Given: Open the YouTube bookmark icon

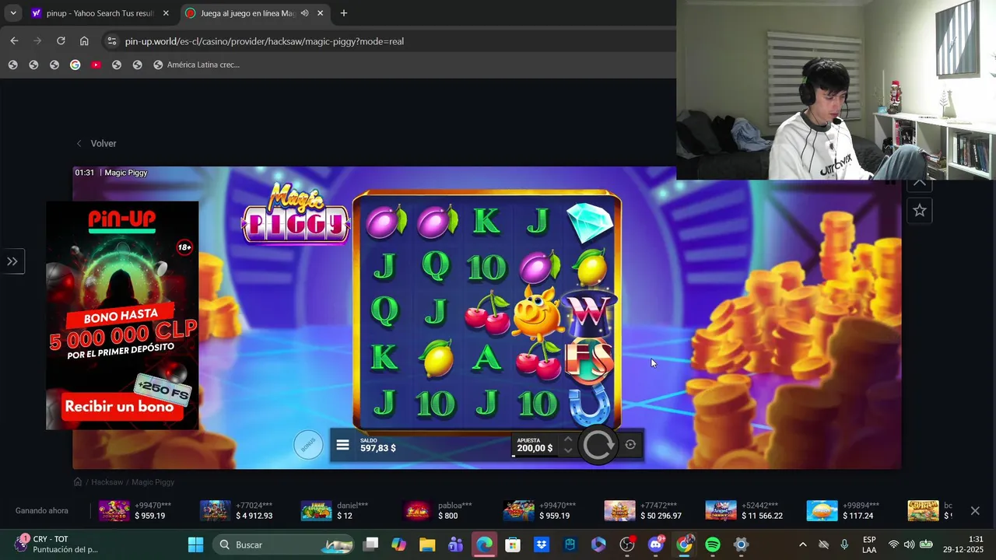Looking at the screenshot, I should [96, 65].
